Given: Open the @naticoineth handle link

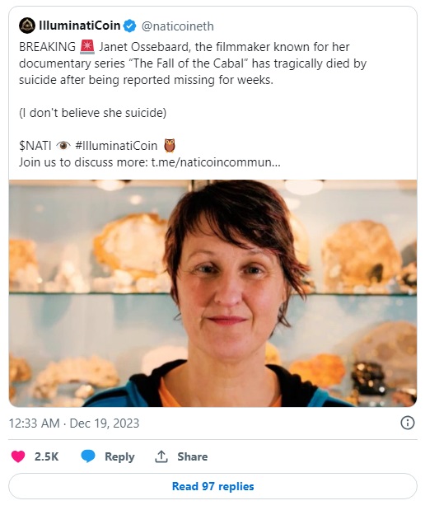Looking at the screenshot, I should pos(178,26).
